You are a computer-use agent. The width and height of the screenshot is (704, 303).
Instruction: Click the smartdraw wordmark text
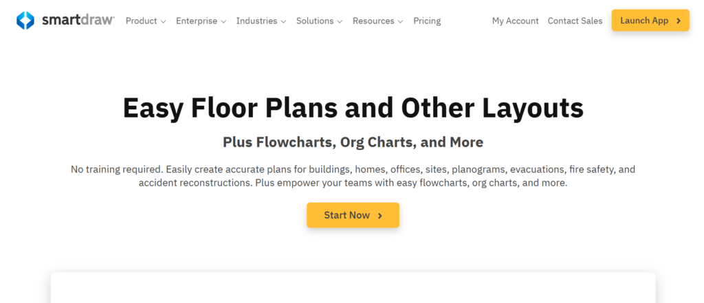pos(78,21)
